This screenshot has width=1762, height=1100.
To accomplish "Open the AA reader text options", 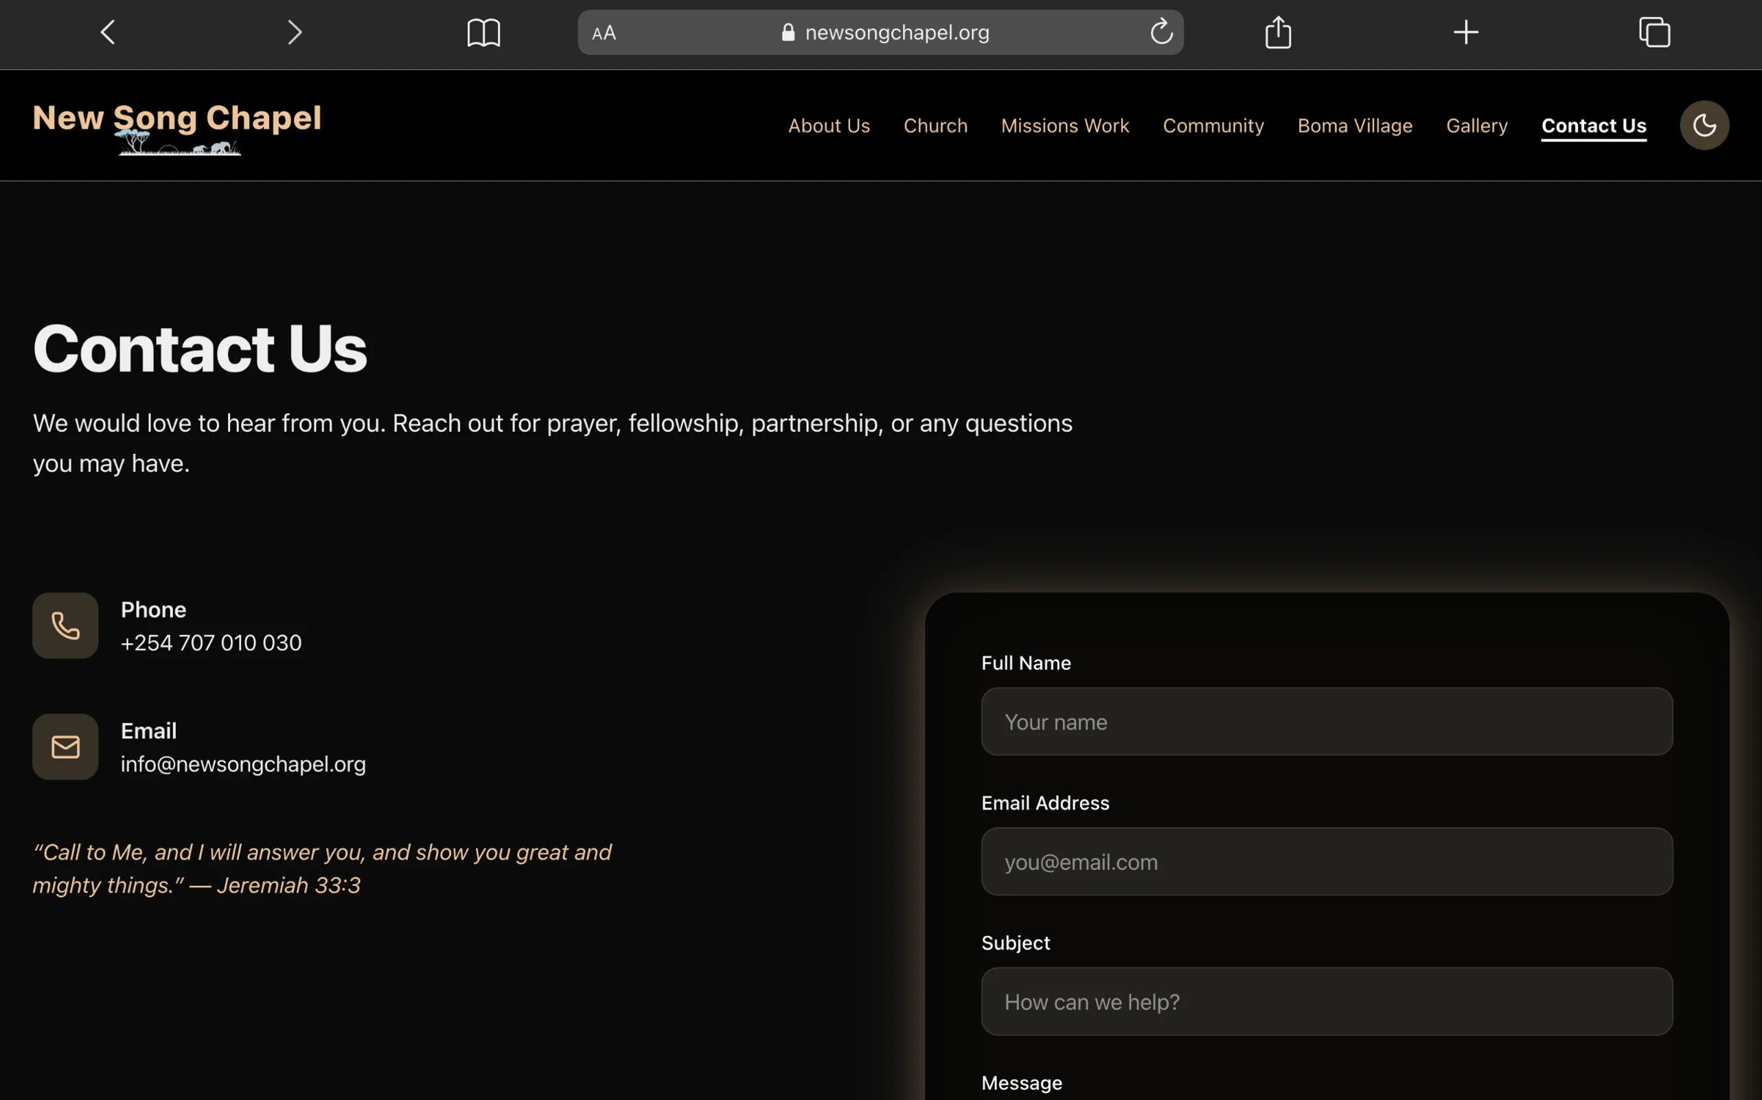I will pos(604,33).
